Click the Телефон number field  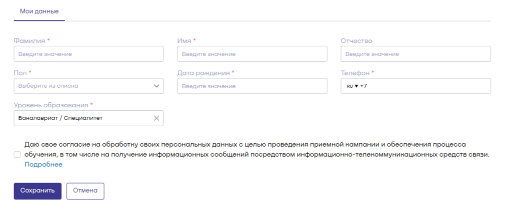click(415, 86)
